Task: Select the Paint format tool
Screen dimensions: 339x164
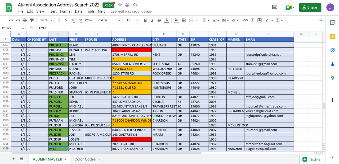Action: [x=32, y=20]
